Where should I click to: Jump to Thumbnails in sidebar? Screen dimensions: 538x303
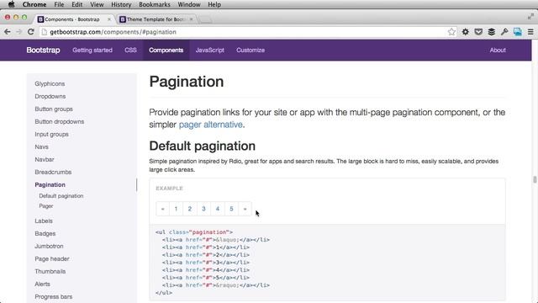[x=50, y=271]
